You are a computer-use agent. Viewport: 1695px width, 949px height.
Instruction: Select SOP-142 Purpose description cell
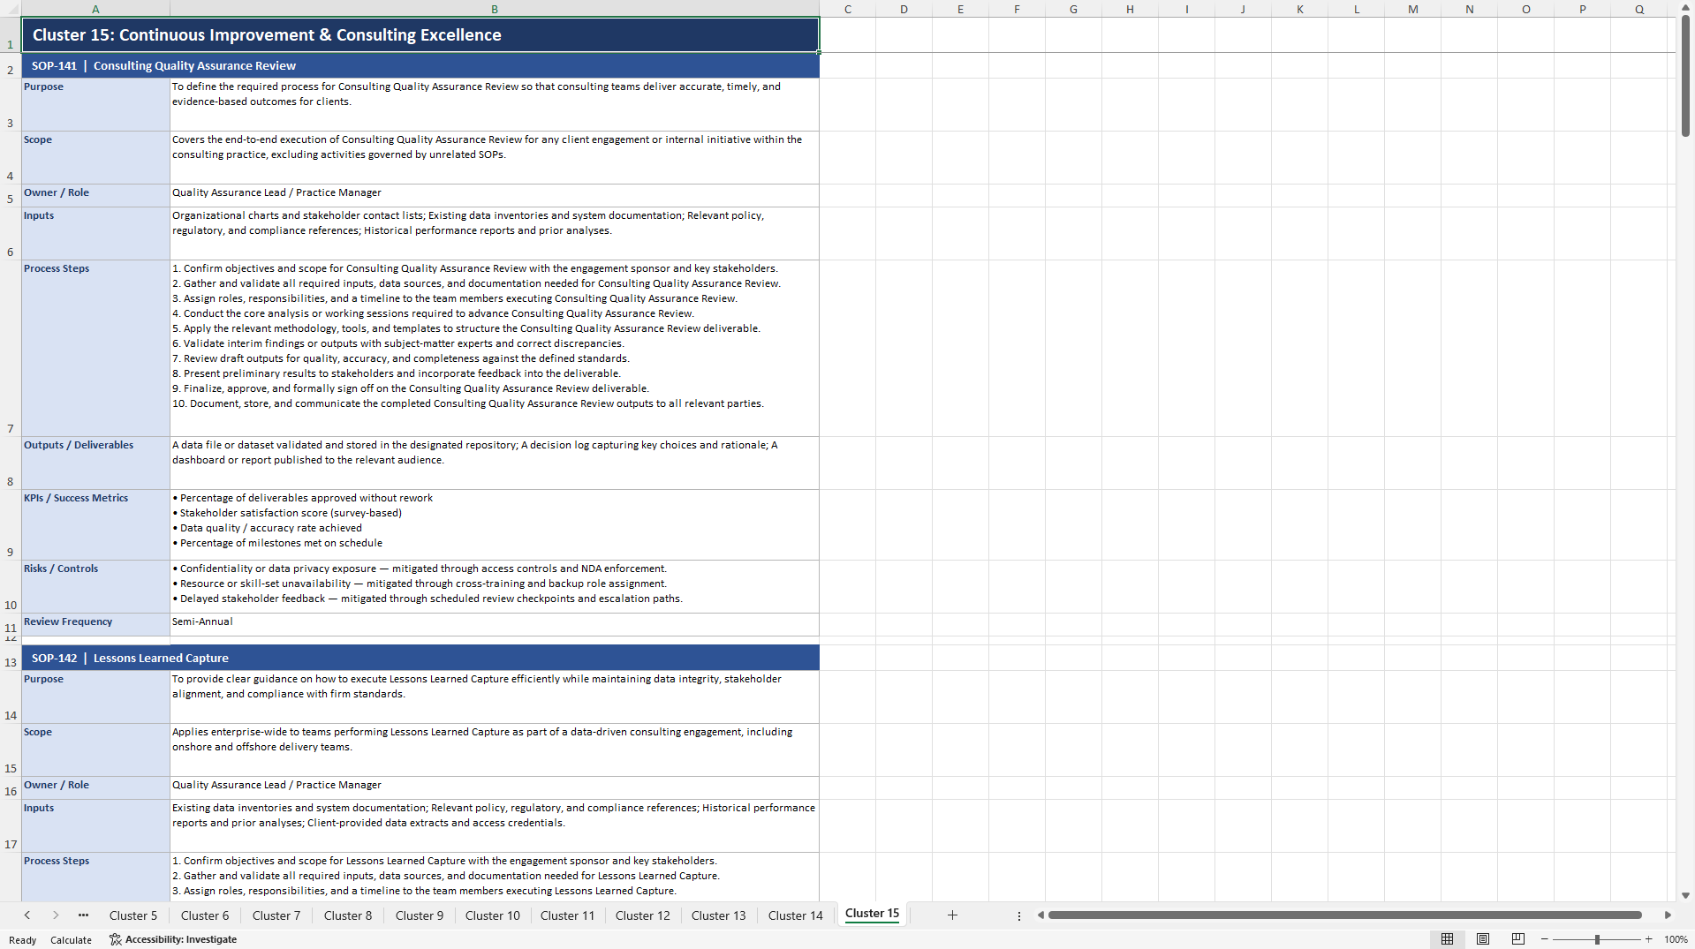[495, 697]
